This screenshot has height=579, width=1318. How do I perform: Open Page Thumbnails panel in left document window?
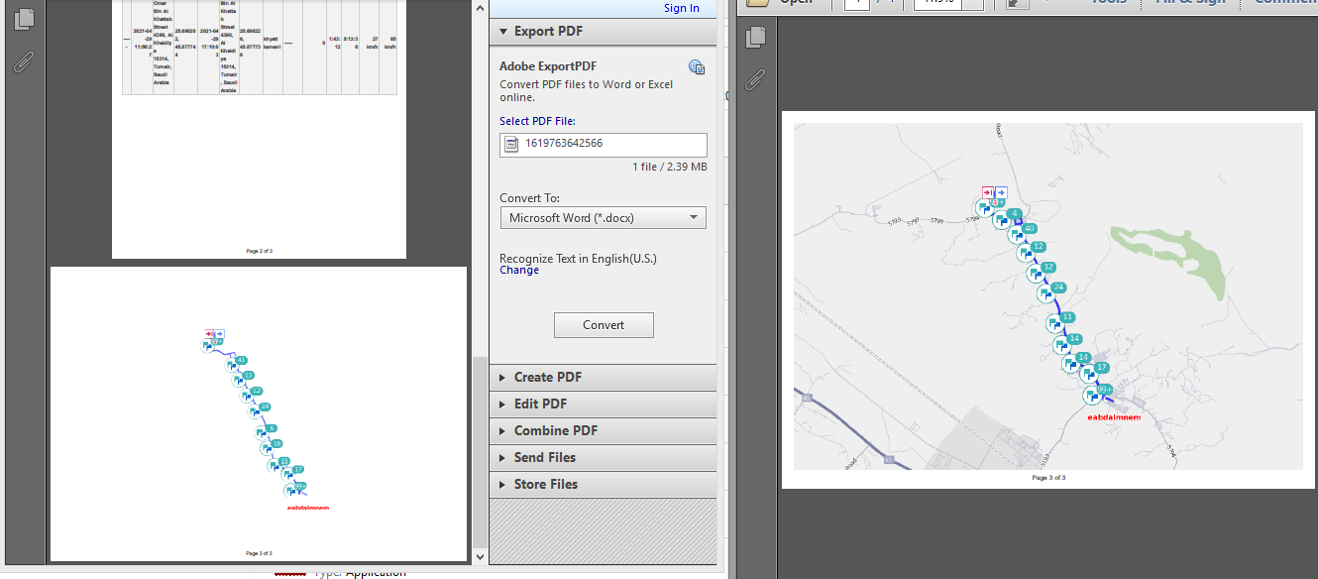click(x=26, y=19)
